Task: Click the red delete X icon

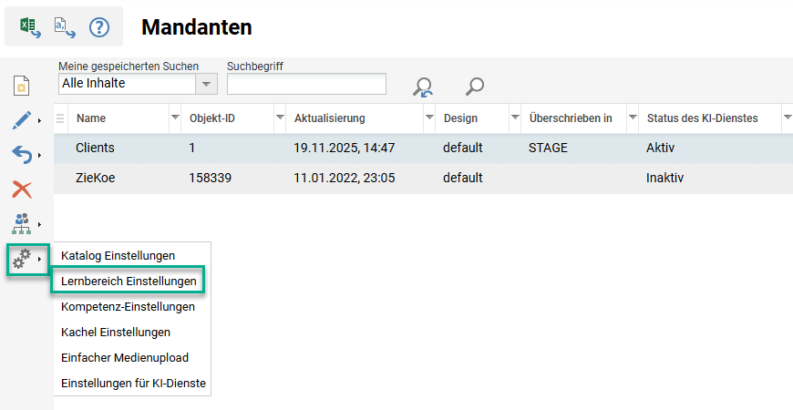Action: tap(22, 190)
